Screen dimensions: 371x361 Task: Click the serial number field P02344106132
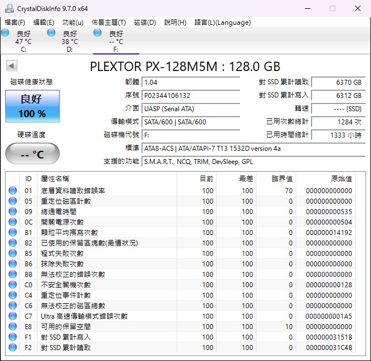click(190, 96)
